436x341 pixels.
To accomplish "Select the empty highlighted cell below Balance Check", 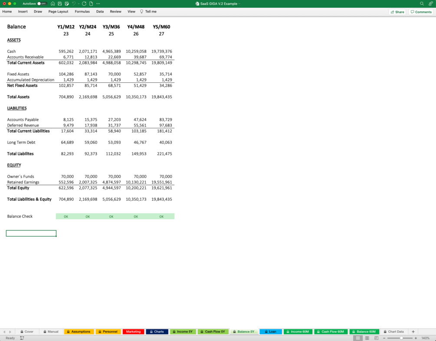I will (x=31, y=233).
